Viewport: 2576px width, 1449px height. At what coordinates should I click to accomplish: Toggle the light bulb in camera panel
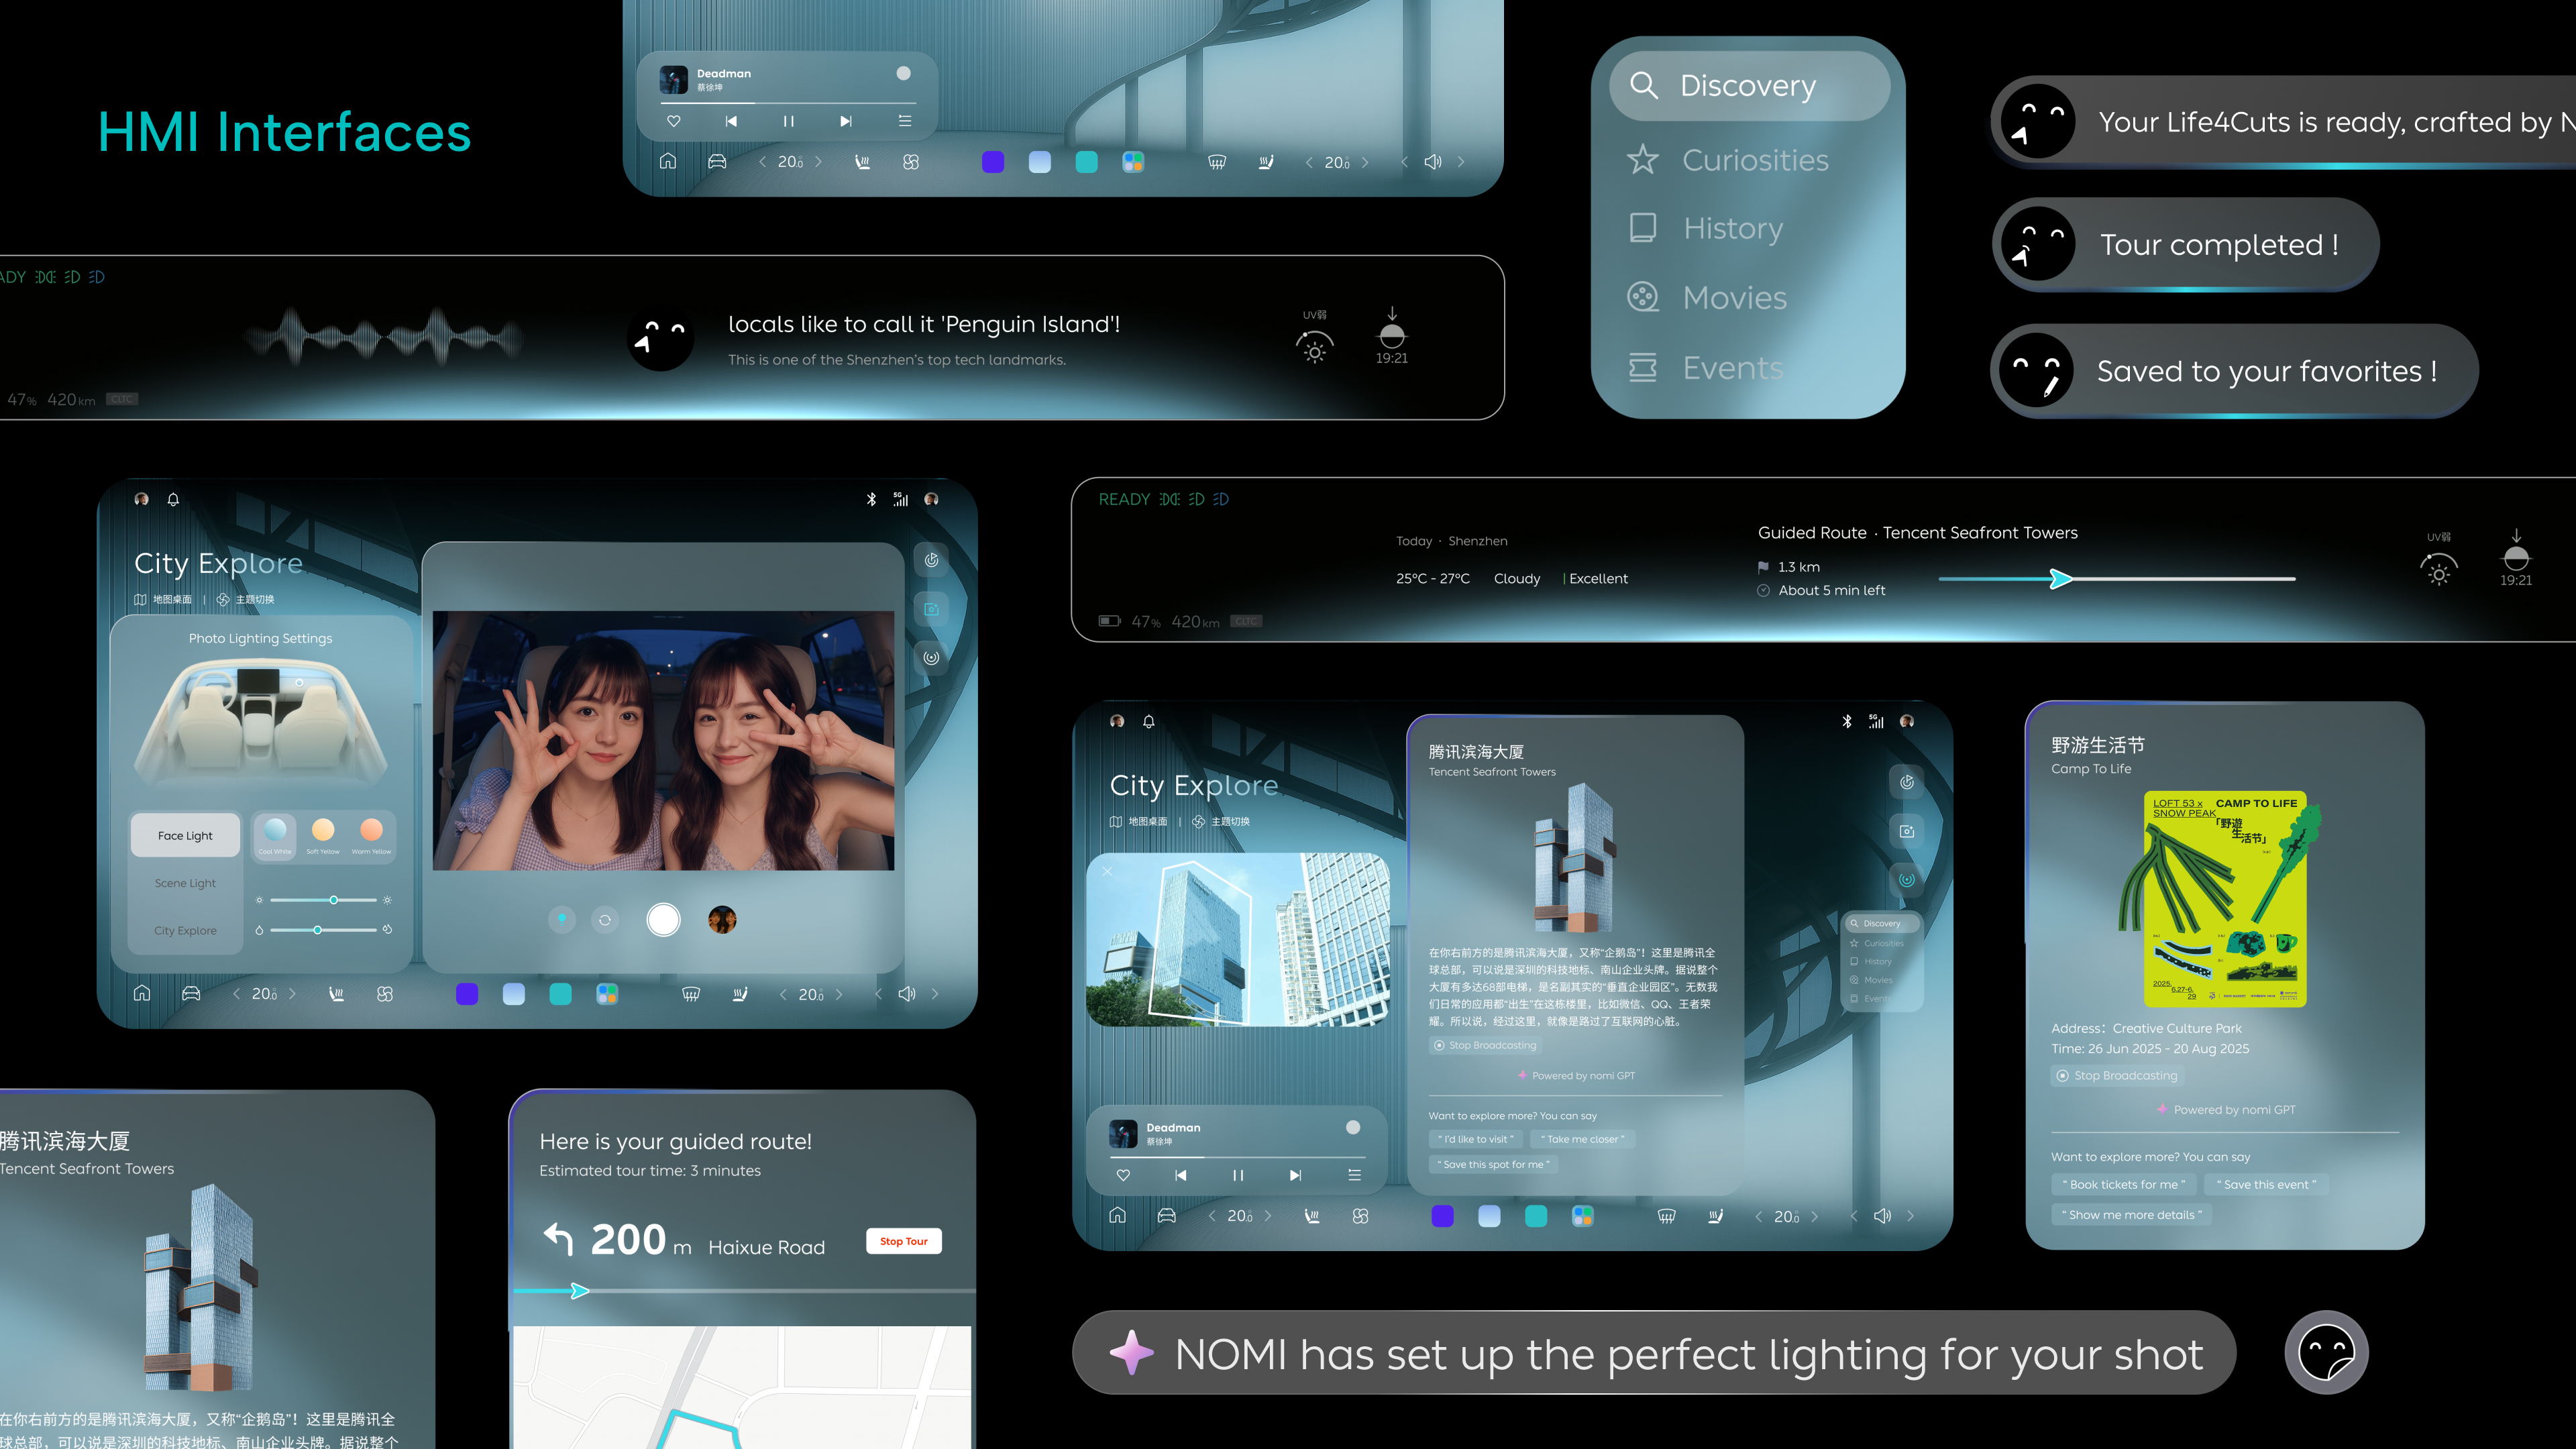pyautogui.click(x=562, y=919)
